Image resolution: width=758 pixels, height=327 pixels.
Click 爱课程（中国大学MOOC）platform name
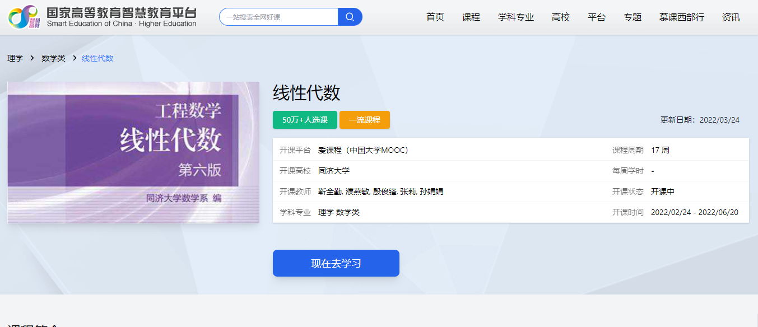point(363,150)
